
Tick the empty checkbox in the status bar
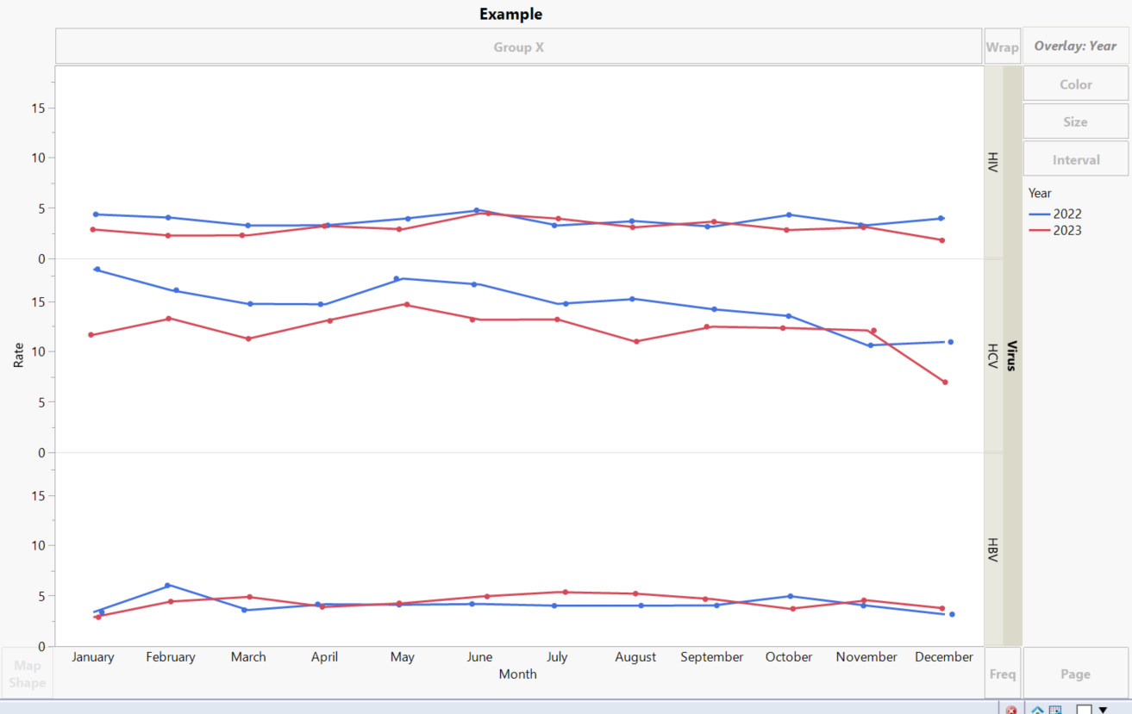coord(1084,710)
